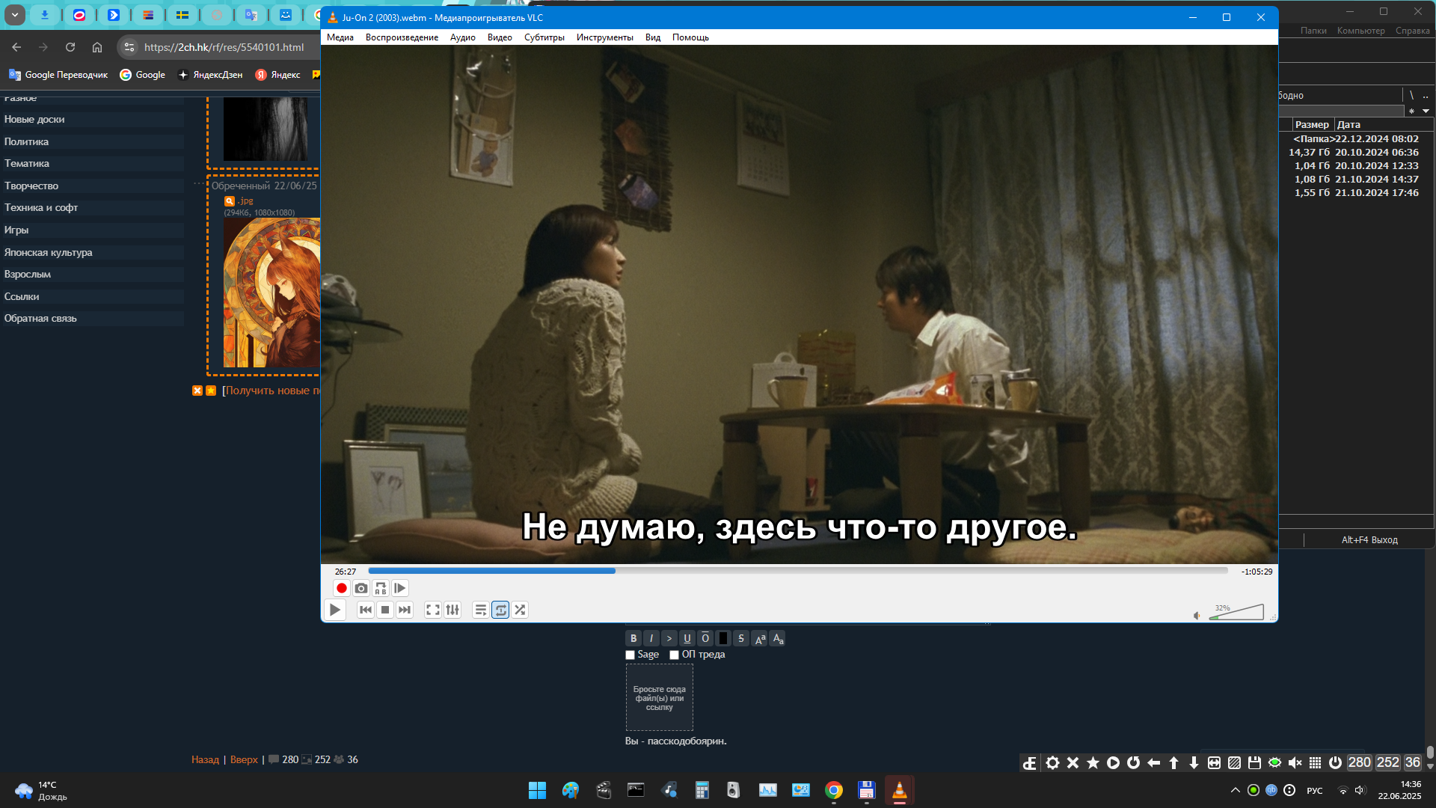This screenshot has width=1436, height=808.
Task: Open the Инструменты menu
Action: tap(604, 37)
